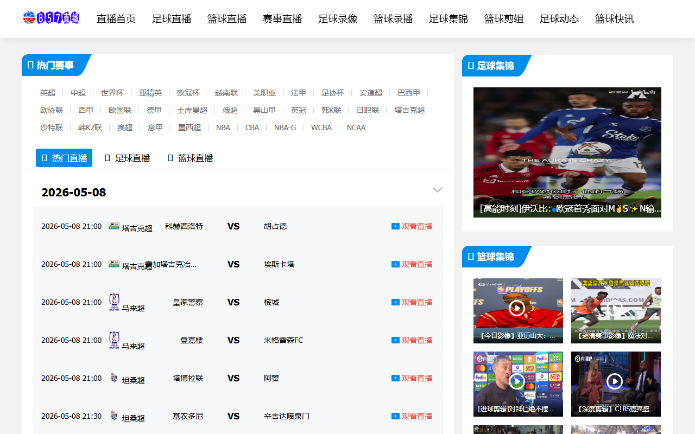Click the 2026-05-08 21:30 match time
695x434 pixels.
click(x=71, y=416)
